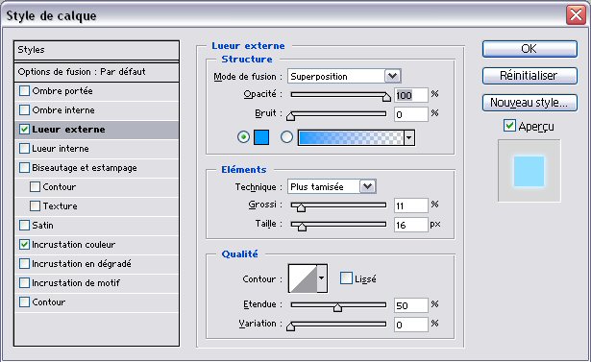Open the contour curve thumbnail picker

[303, 278]
